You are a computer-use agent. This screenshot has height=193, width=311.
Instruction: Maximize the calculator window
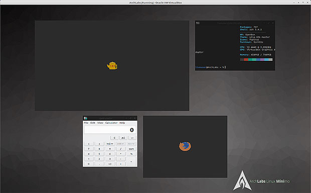(x=130, y=118)
